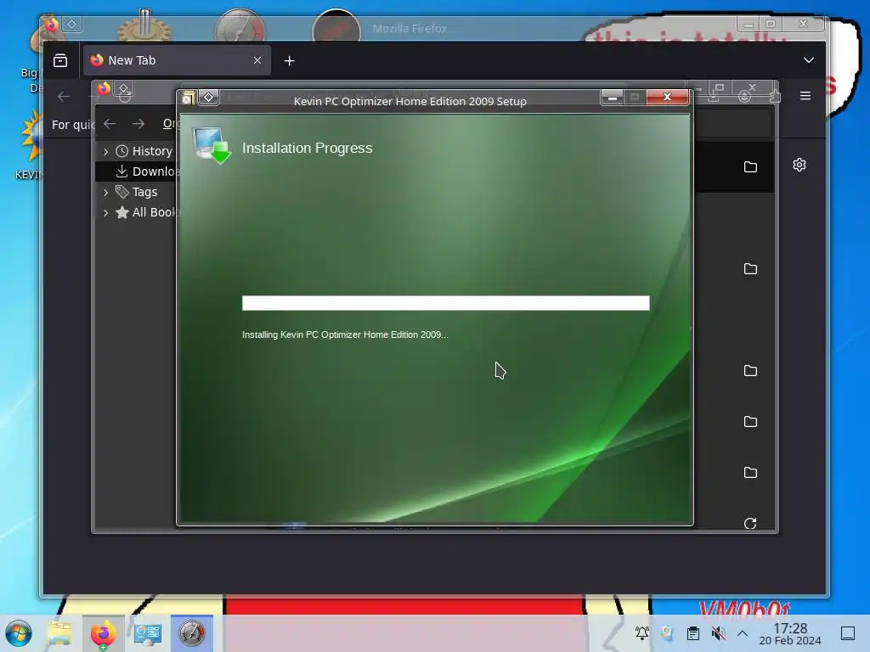Expand hidden system tray icons arrow

click(x=743, y=633)
